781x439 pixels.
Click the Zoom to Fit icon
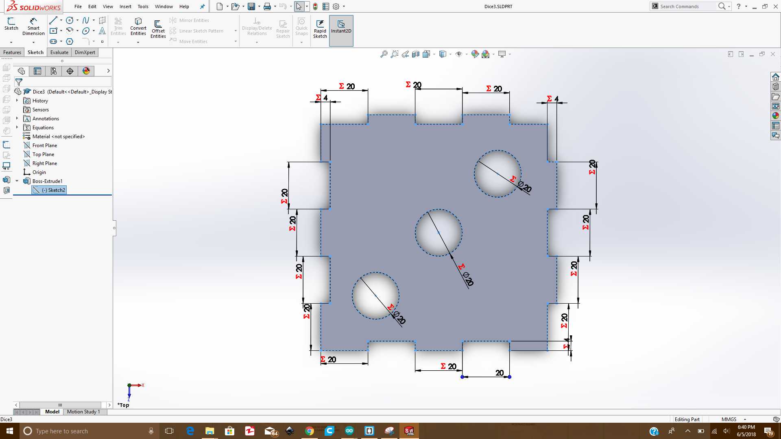tap(384, 54)
